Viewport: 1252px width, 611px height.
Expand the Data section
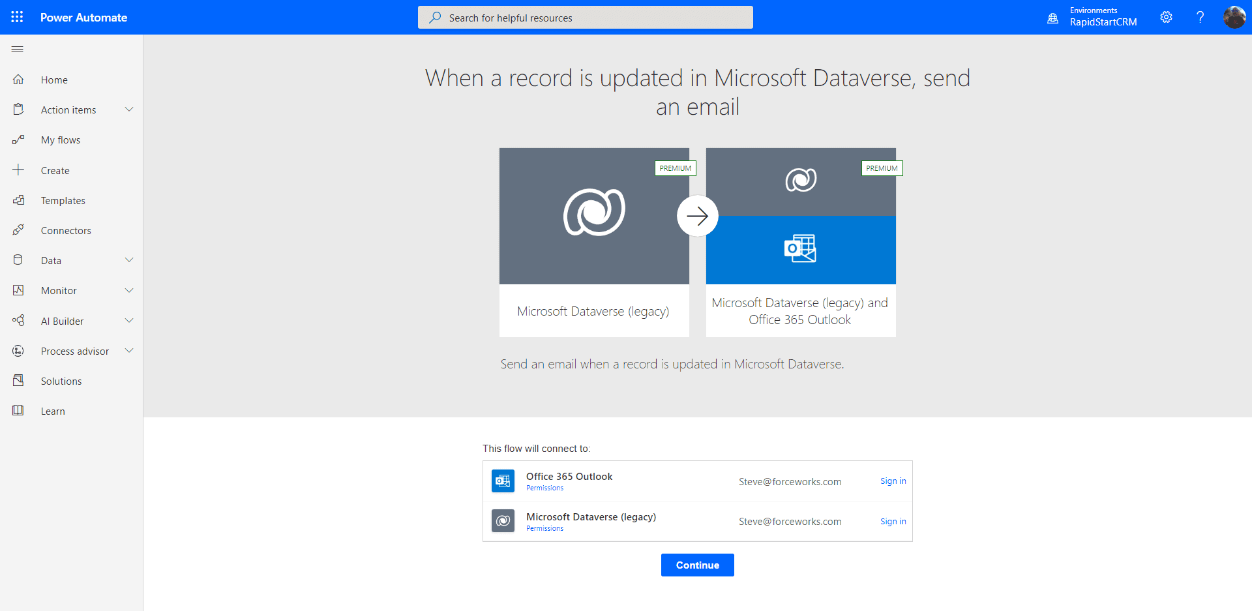coord(129,260)
